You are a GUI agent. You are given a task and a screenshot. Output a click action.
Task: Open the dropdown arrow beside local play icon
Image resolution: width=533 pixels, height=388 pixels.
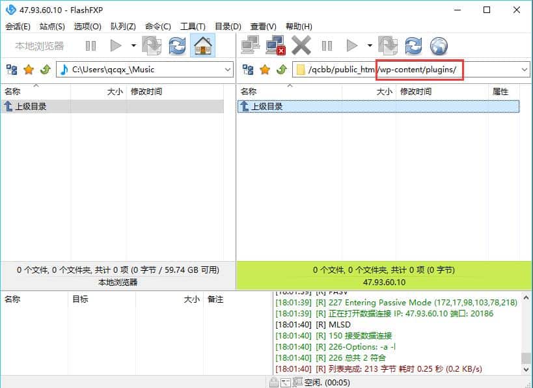pyautogui.click(x=133, y=46)
